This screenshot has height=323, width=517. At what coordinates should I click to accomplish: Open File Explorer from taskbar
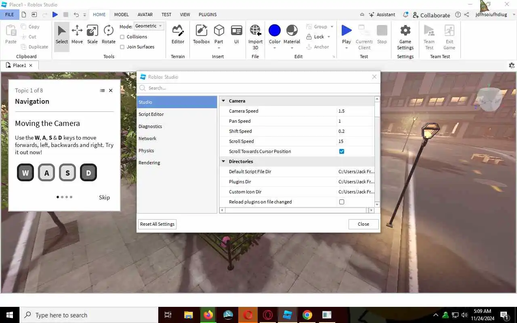188,315
